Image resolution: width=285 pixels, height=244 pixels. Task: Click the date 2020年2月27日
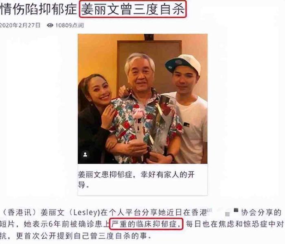tap(20, 25)
